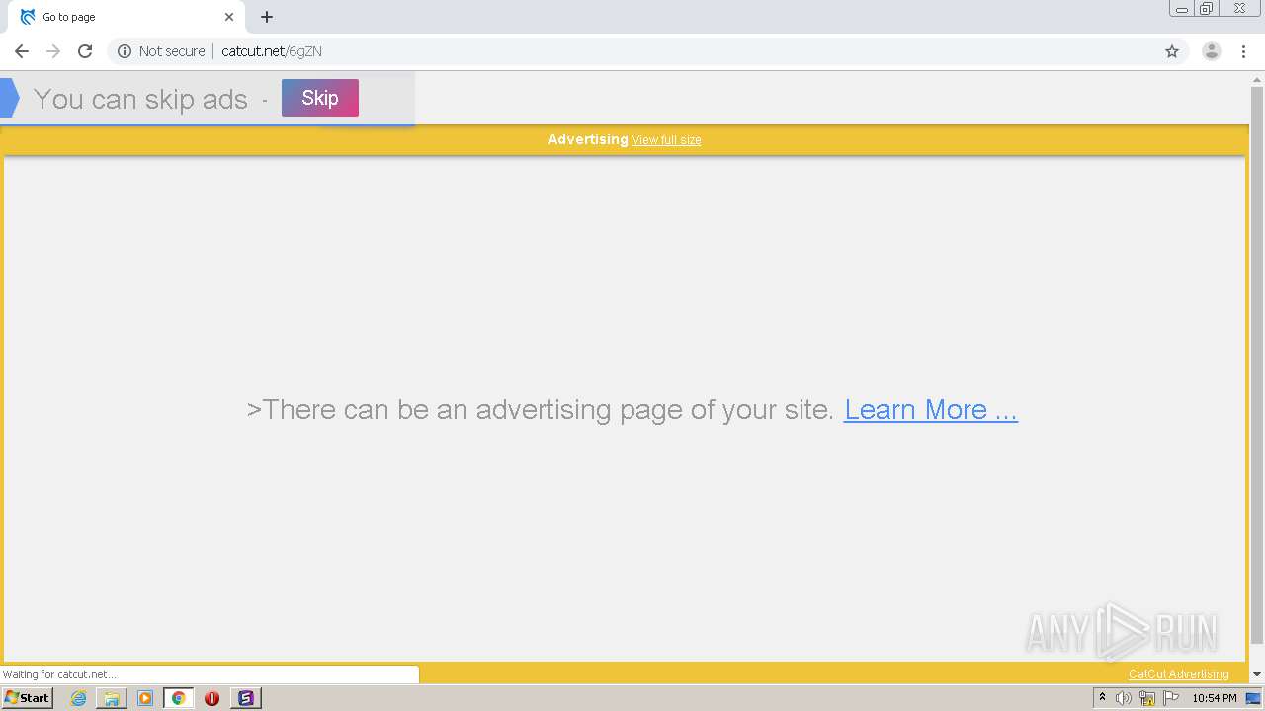Screen dimensions: 1265x711
Task: Close the 'Go to page' tab
Action: click(x=229, y=17)
